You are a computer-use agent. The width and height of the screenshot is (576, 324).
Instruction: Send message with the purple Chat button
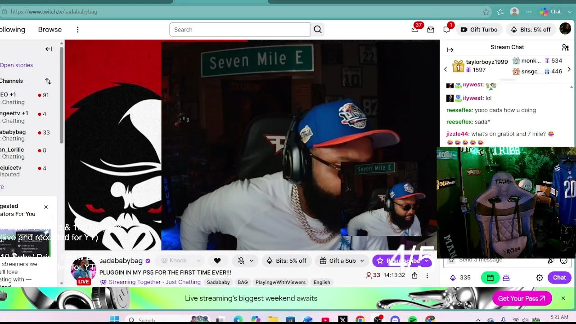(x=559, y=278)
